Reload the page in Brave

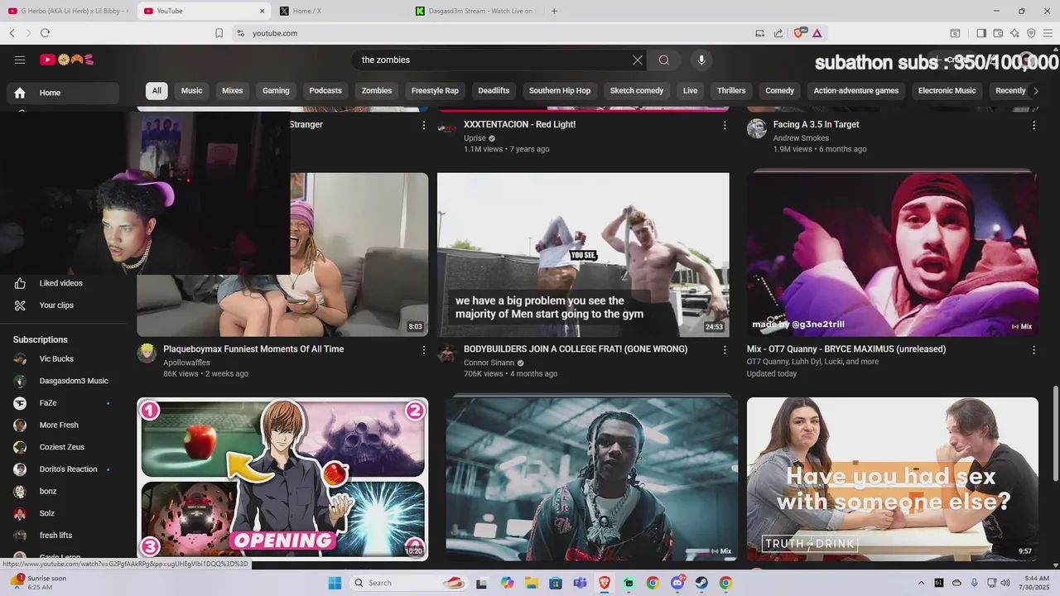click(45, 33)
